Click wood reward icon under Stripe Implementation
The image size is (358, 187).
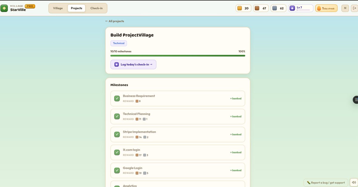click(x=137, y=137)
